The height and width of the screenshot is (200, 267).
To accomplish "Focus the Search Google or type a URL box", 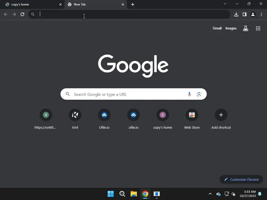I will (x=133, y=94).
